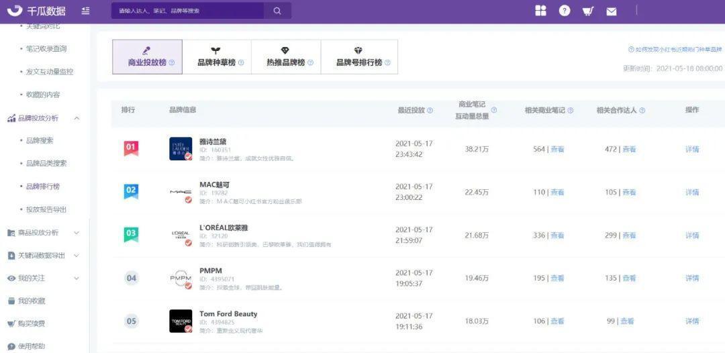View Tom Ford Beauty's 99 influencers 查看
This screenshot has height=353, width=725.
(627, 321)
